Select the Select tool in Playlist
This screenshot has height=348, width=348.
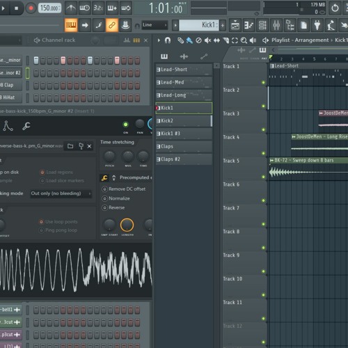[x=235, y=40]
